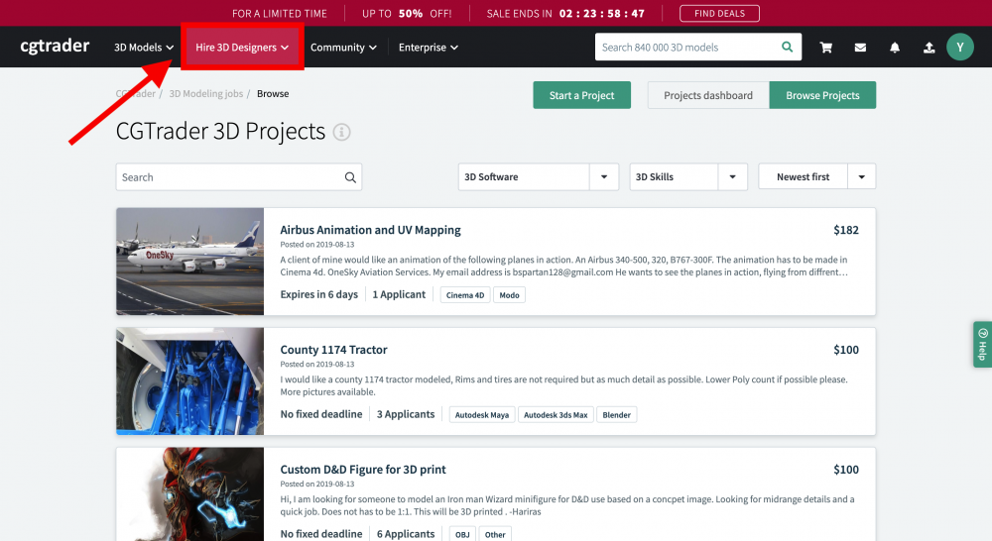
Task: Open the notifications bell icon
Action: (x=895, y=48)
